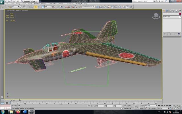
Task: Activate the Select Object tool
Action: click(21, 7)
